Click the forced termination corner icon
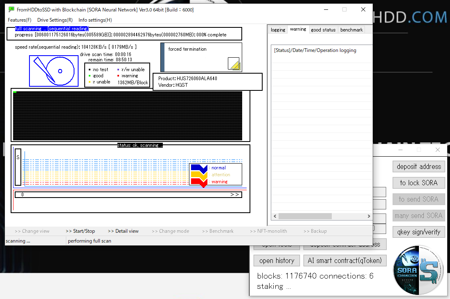Viewport: 450px width, 299px height. 234,64
